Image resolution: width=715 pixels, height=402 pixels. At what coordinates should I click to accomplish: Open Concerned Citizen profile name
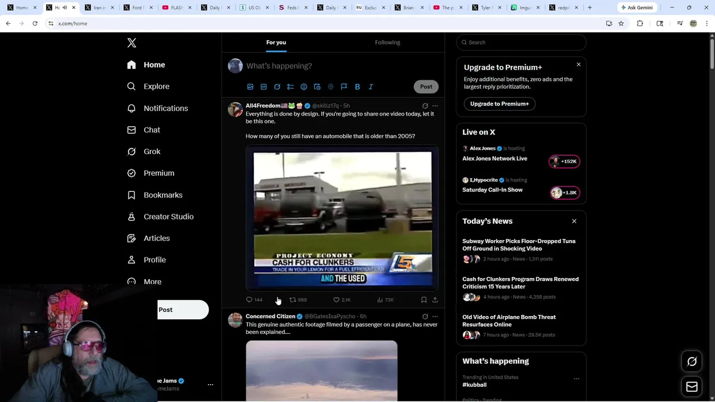[x=270, y=317]
